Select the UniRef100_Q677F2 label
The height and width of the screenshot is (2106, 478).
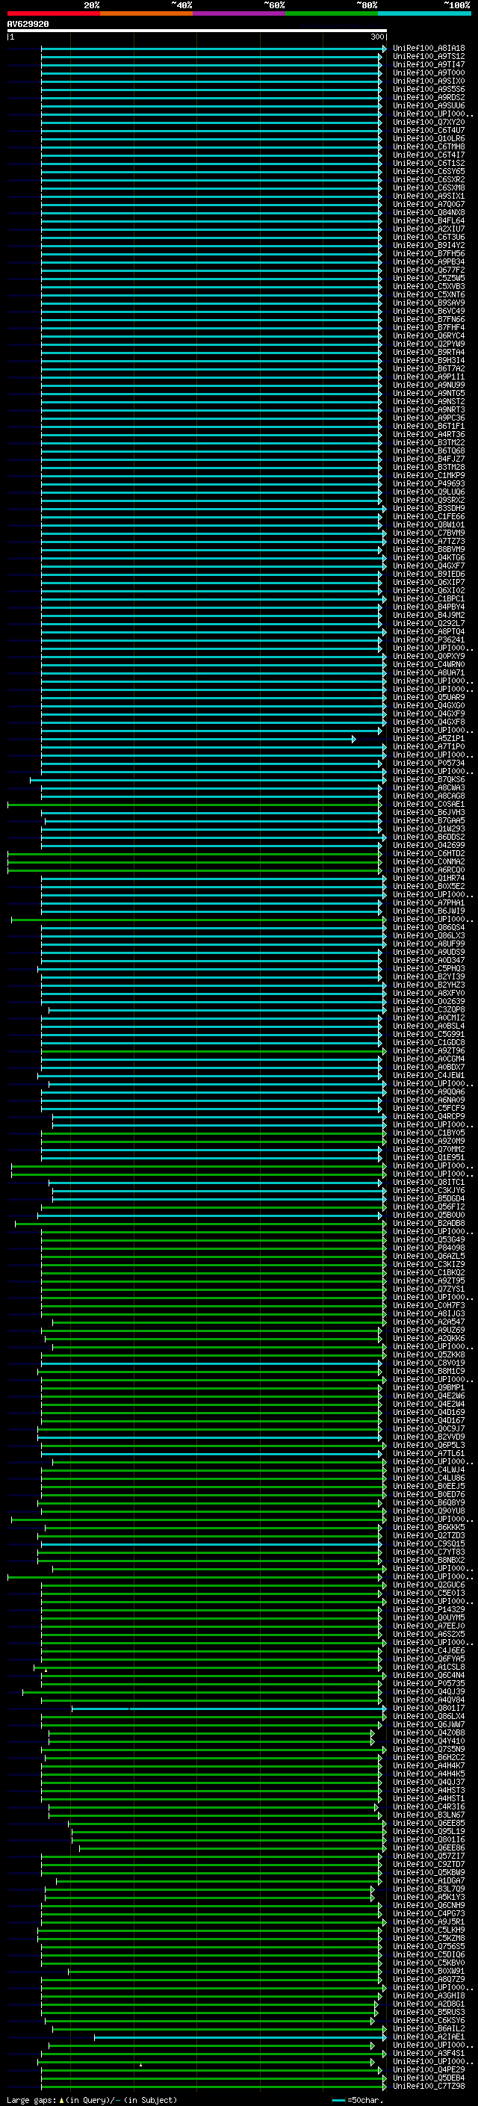[429, 270]
